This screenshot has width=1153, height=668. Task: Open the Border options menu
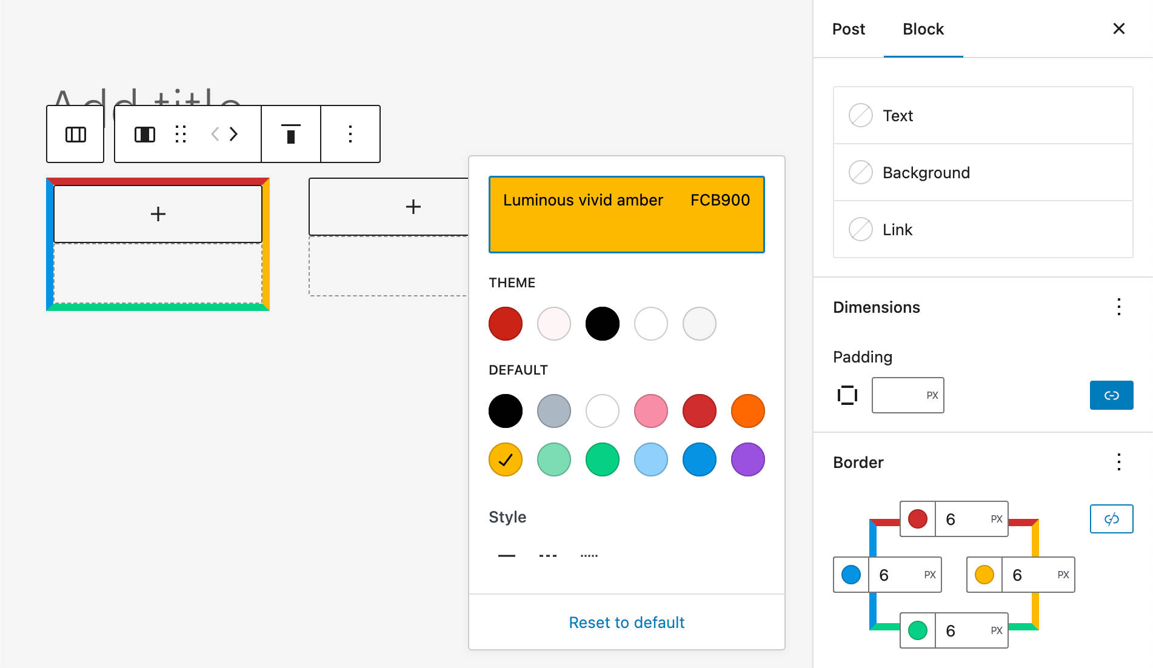[x=1118, y=463]
